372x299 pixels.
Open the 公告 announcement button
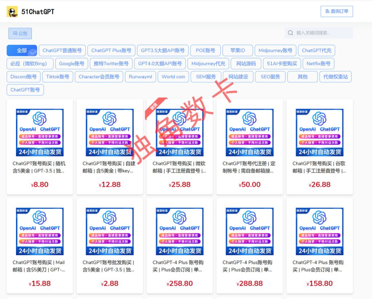[20, 33]
